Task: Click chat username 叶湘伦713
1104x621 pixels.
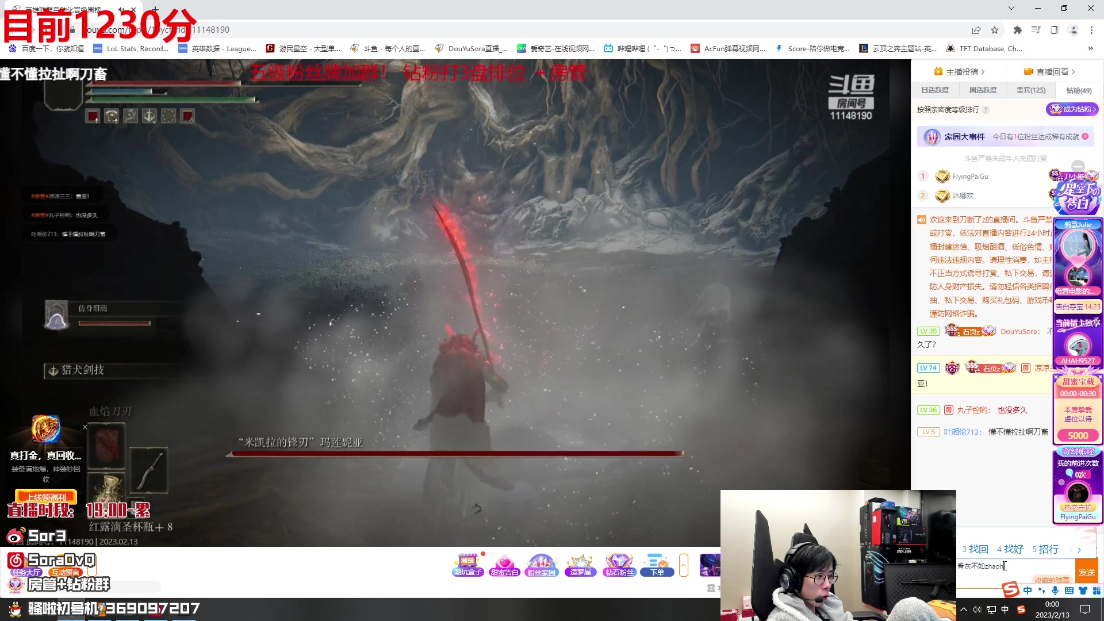Action: coord(963,432)
